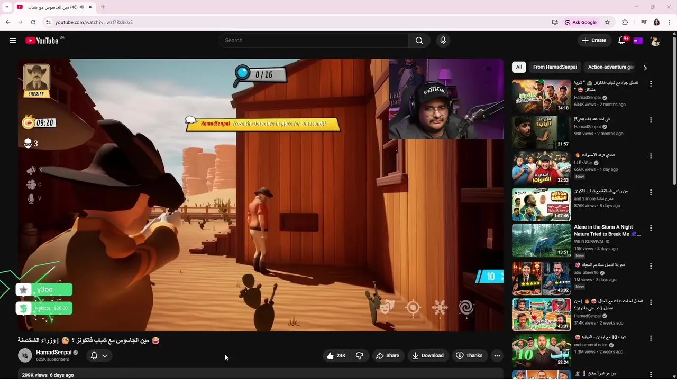Open Alone in the Storm video title

607,231
